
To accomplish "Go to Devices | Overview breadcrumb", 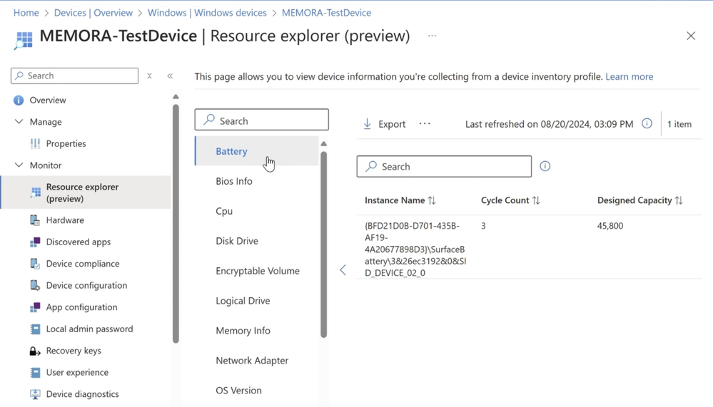I will 93,13.
